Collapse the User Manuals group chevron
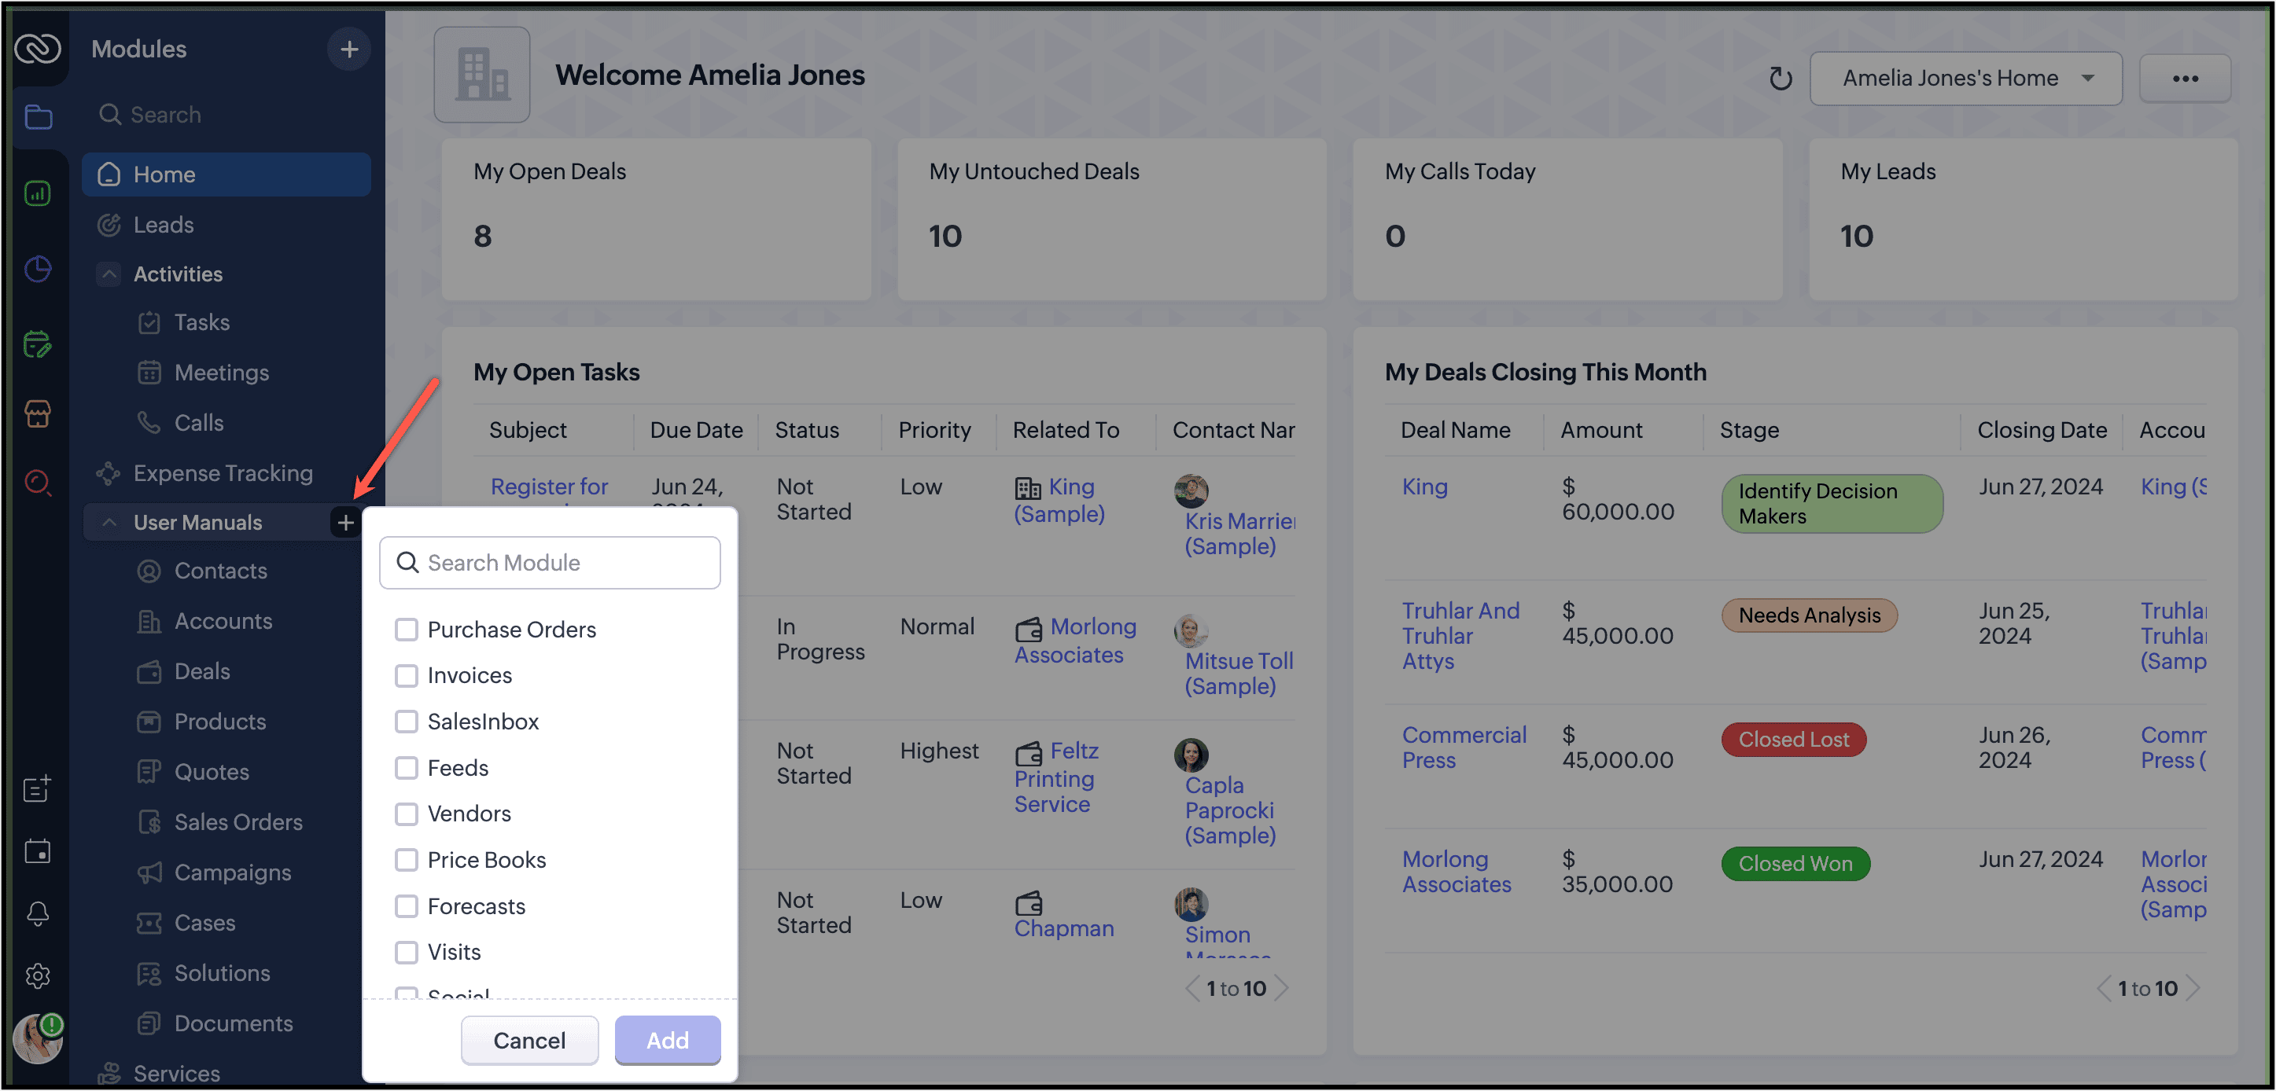Viewport: 2276px width, 1091px height. pos(109,522)
